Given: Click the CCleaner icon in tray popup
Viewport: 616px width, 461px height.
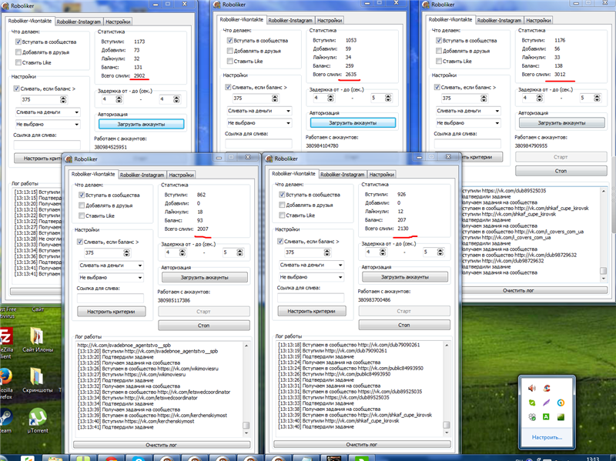Looking at the screenshot, I should click(547, 387).
